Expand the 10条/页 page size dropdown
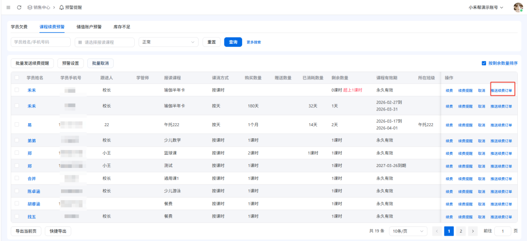Screen dimensions: 527x241 (x=408, y=231)
